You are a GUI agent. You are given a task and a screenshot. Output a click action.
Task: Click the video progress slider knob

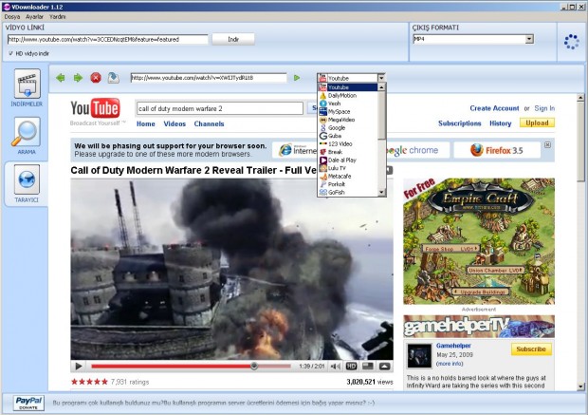pos(254,366)
